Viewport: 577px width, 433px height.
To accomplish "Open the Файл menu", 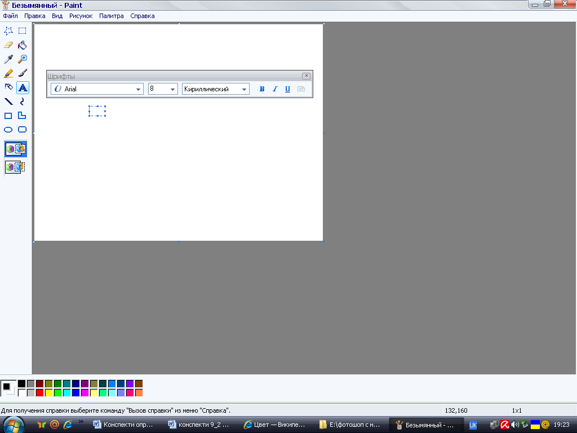I will coord(10,16).
